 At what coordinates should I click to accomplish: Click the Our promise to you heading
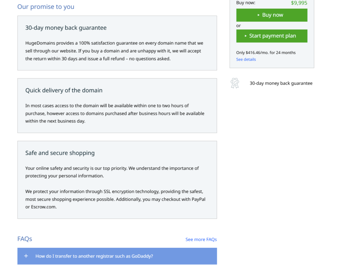46,7
